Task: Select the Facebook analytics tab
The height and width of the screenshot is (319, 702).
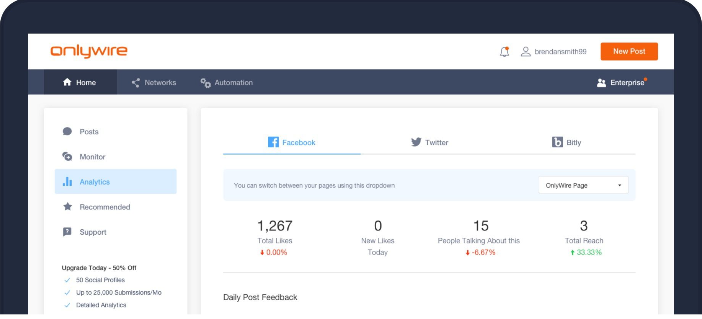Action: pos(292,142)
